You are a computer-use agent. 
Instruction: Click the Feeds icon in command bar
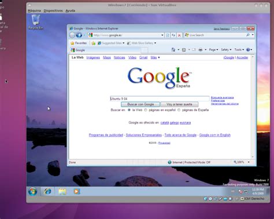tap(184, 50)
